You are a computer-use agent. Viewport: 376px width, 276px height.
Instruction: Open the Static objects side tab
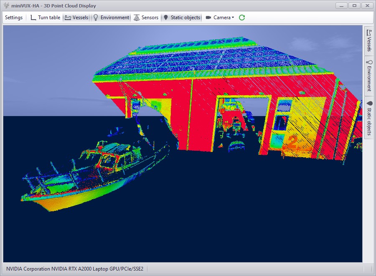point(368,117)
